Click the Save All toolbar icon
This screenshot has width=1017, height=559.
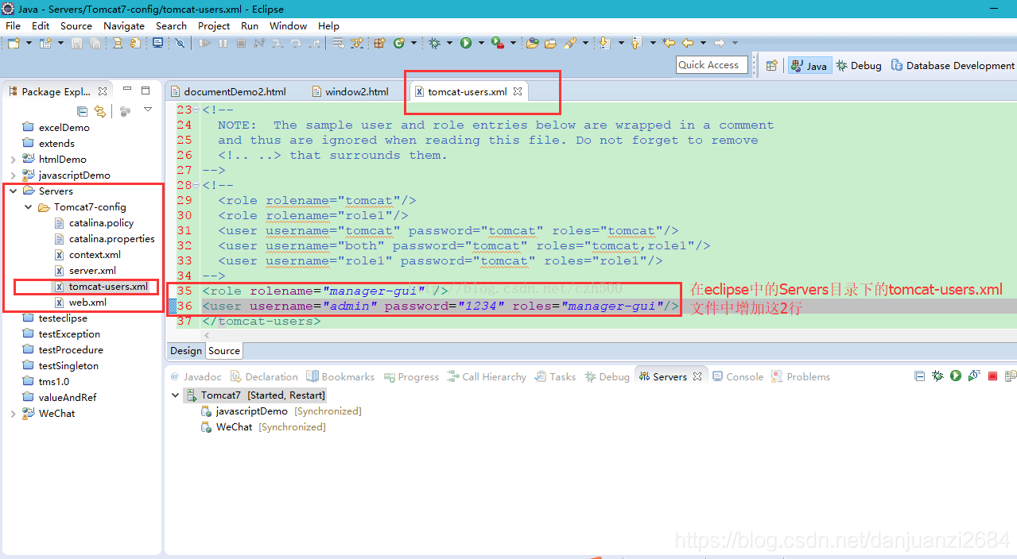click(95, 43)
